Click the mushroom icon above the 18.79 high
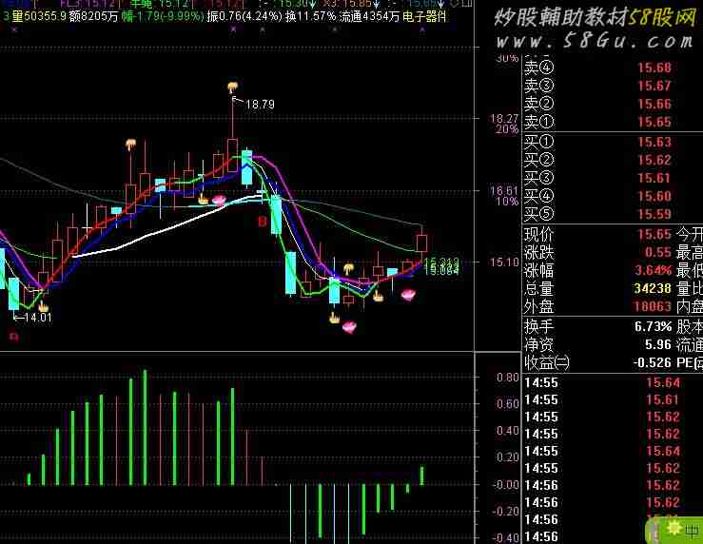 pyautogui.click(x=233, y=87)
